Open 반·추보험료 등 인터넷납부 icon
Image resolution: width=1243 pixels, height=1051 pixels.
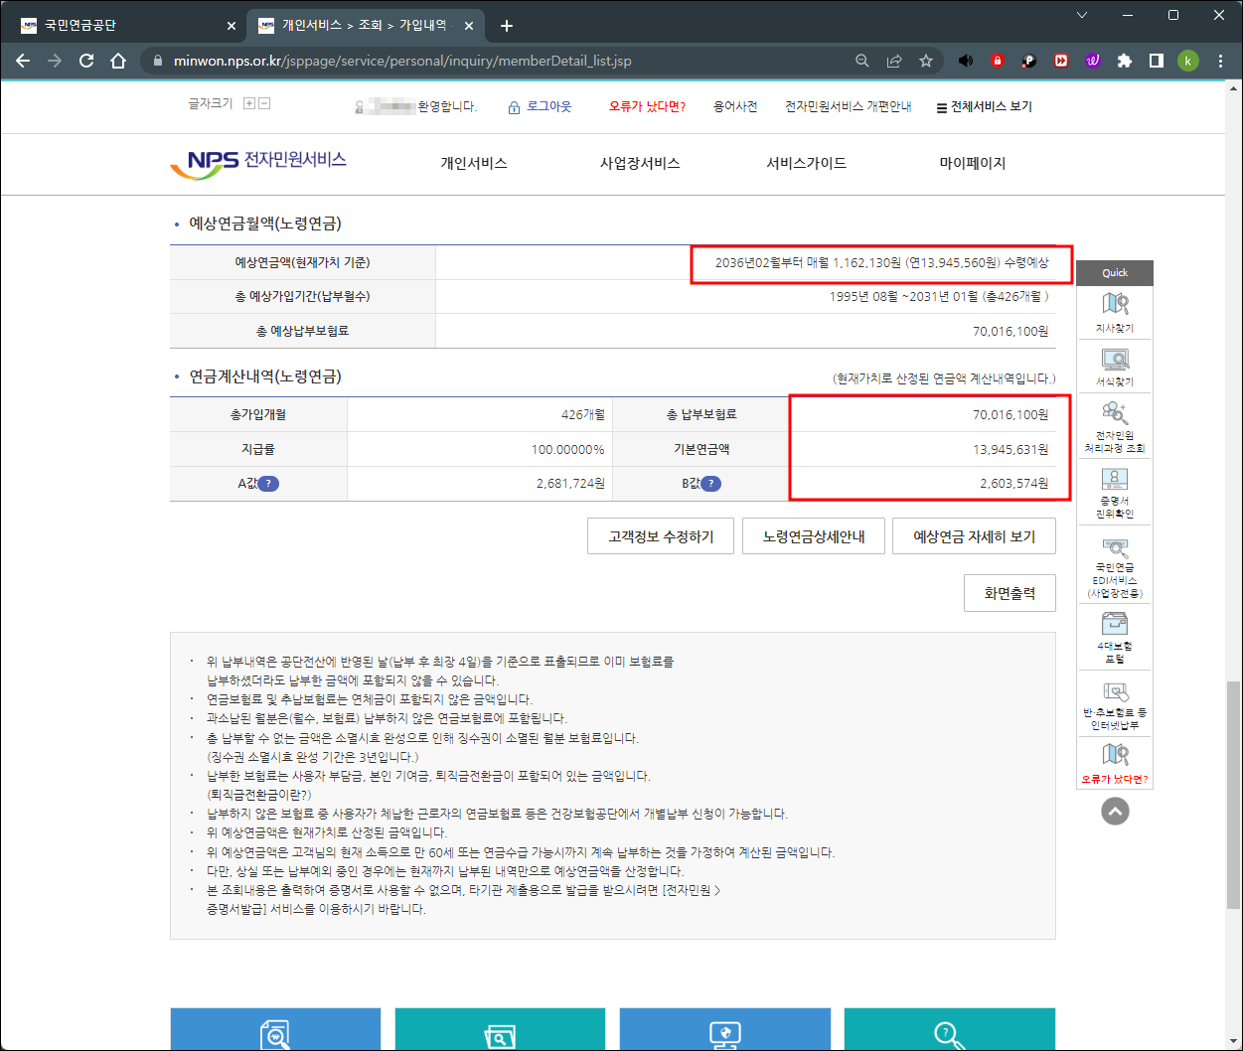point(1115,705)
